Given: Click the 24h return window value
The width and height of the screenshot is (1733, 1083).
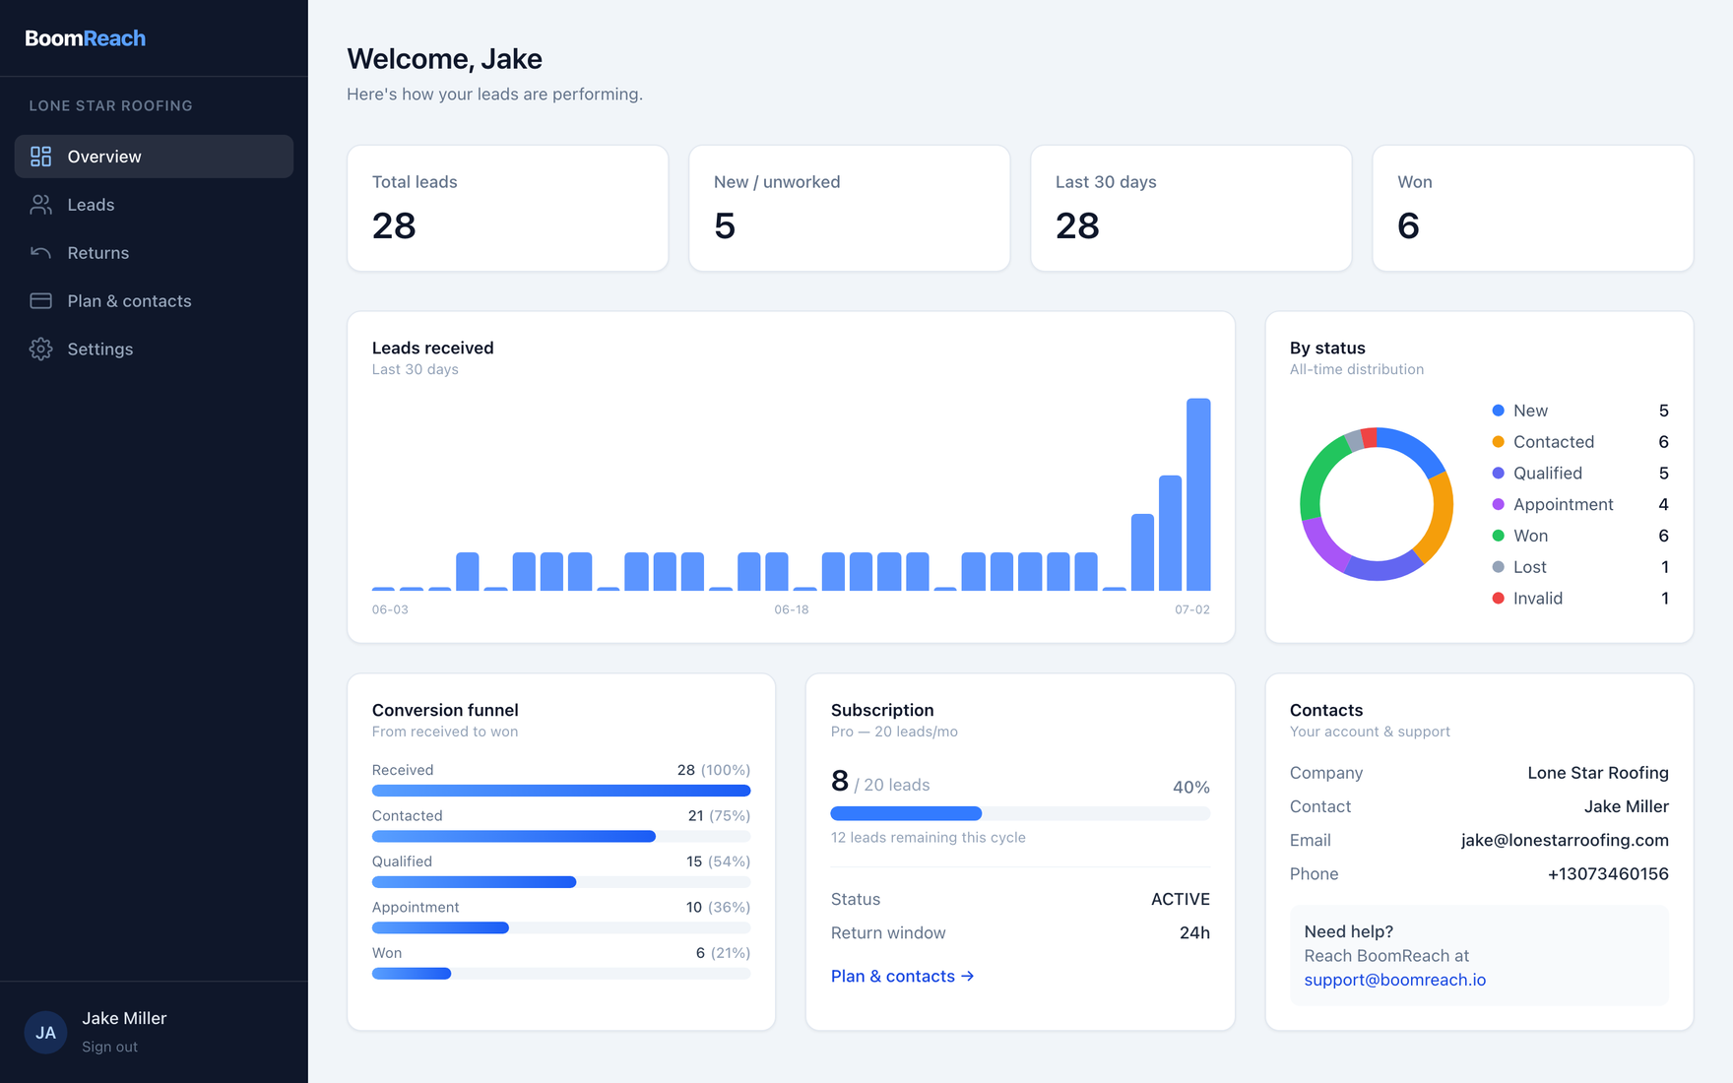Looking at the screenshot, I should tap(1194, 932).
